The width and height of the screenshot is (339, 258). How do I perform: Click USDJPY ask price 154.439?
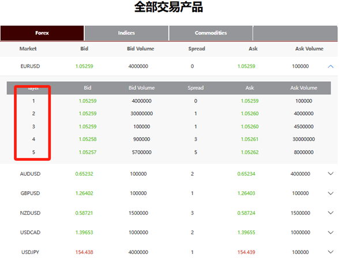click(246, 252)
